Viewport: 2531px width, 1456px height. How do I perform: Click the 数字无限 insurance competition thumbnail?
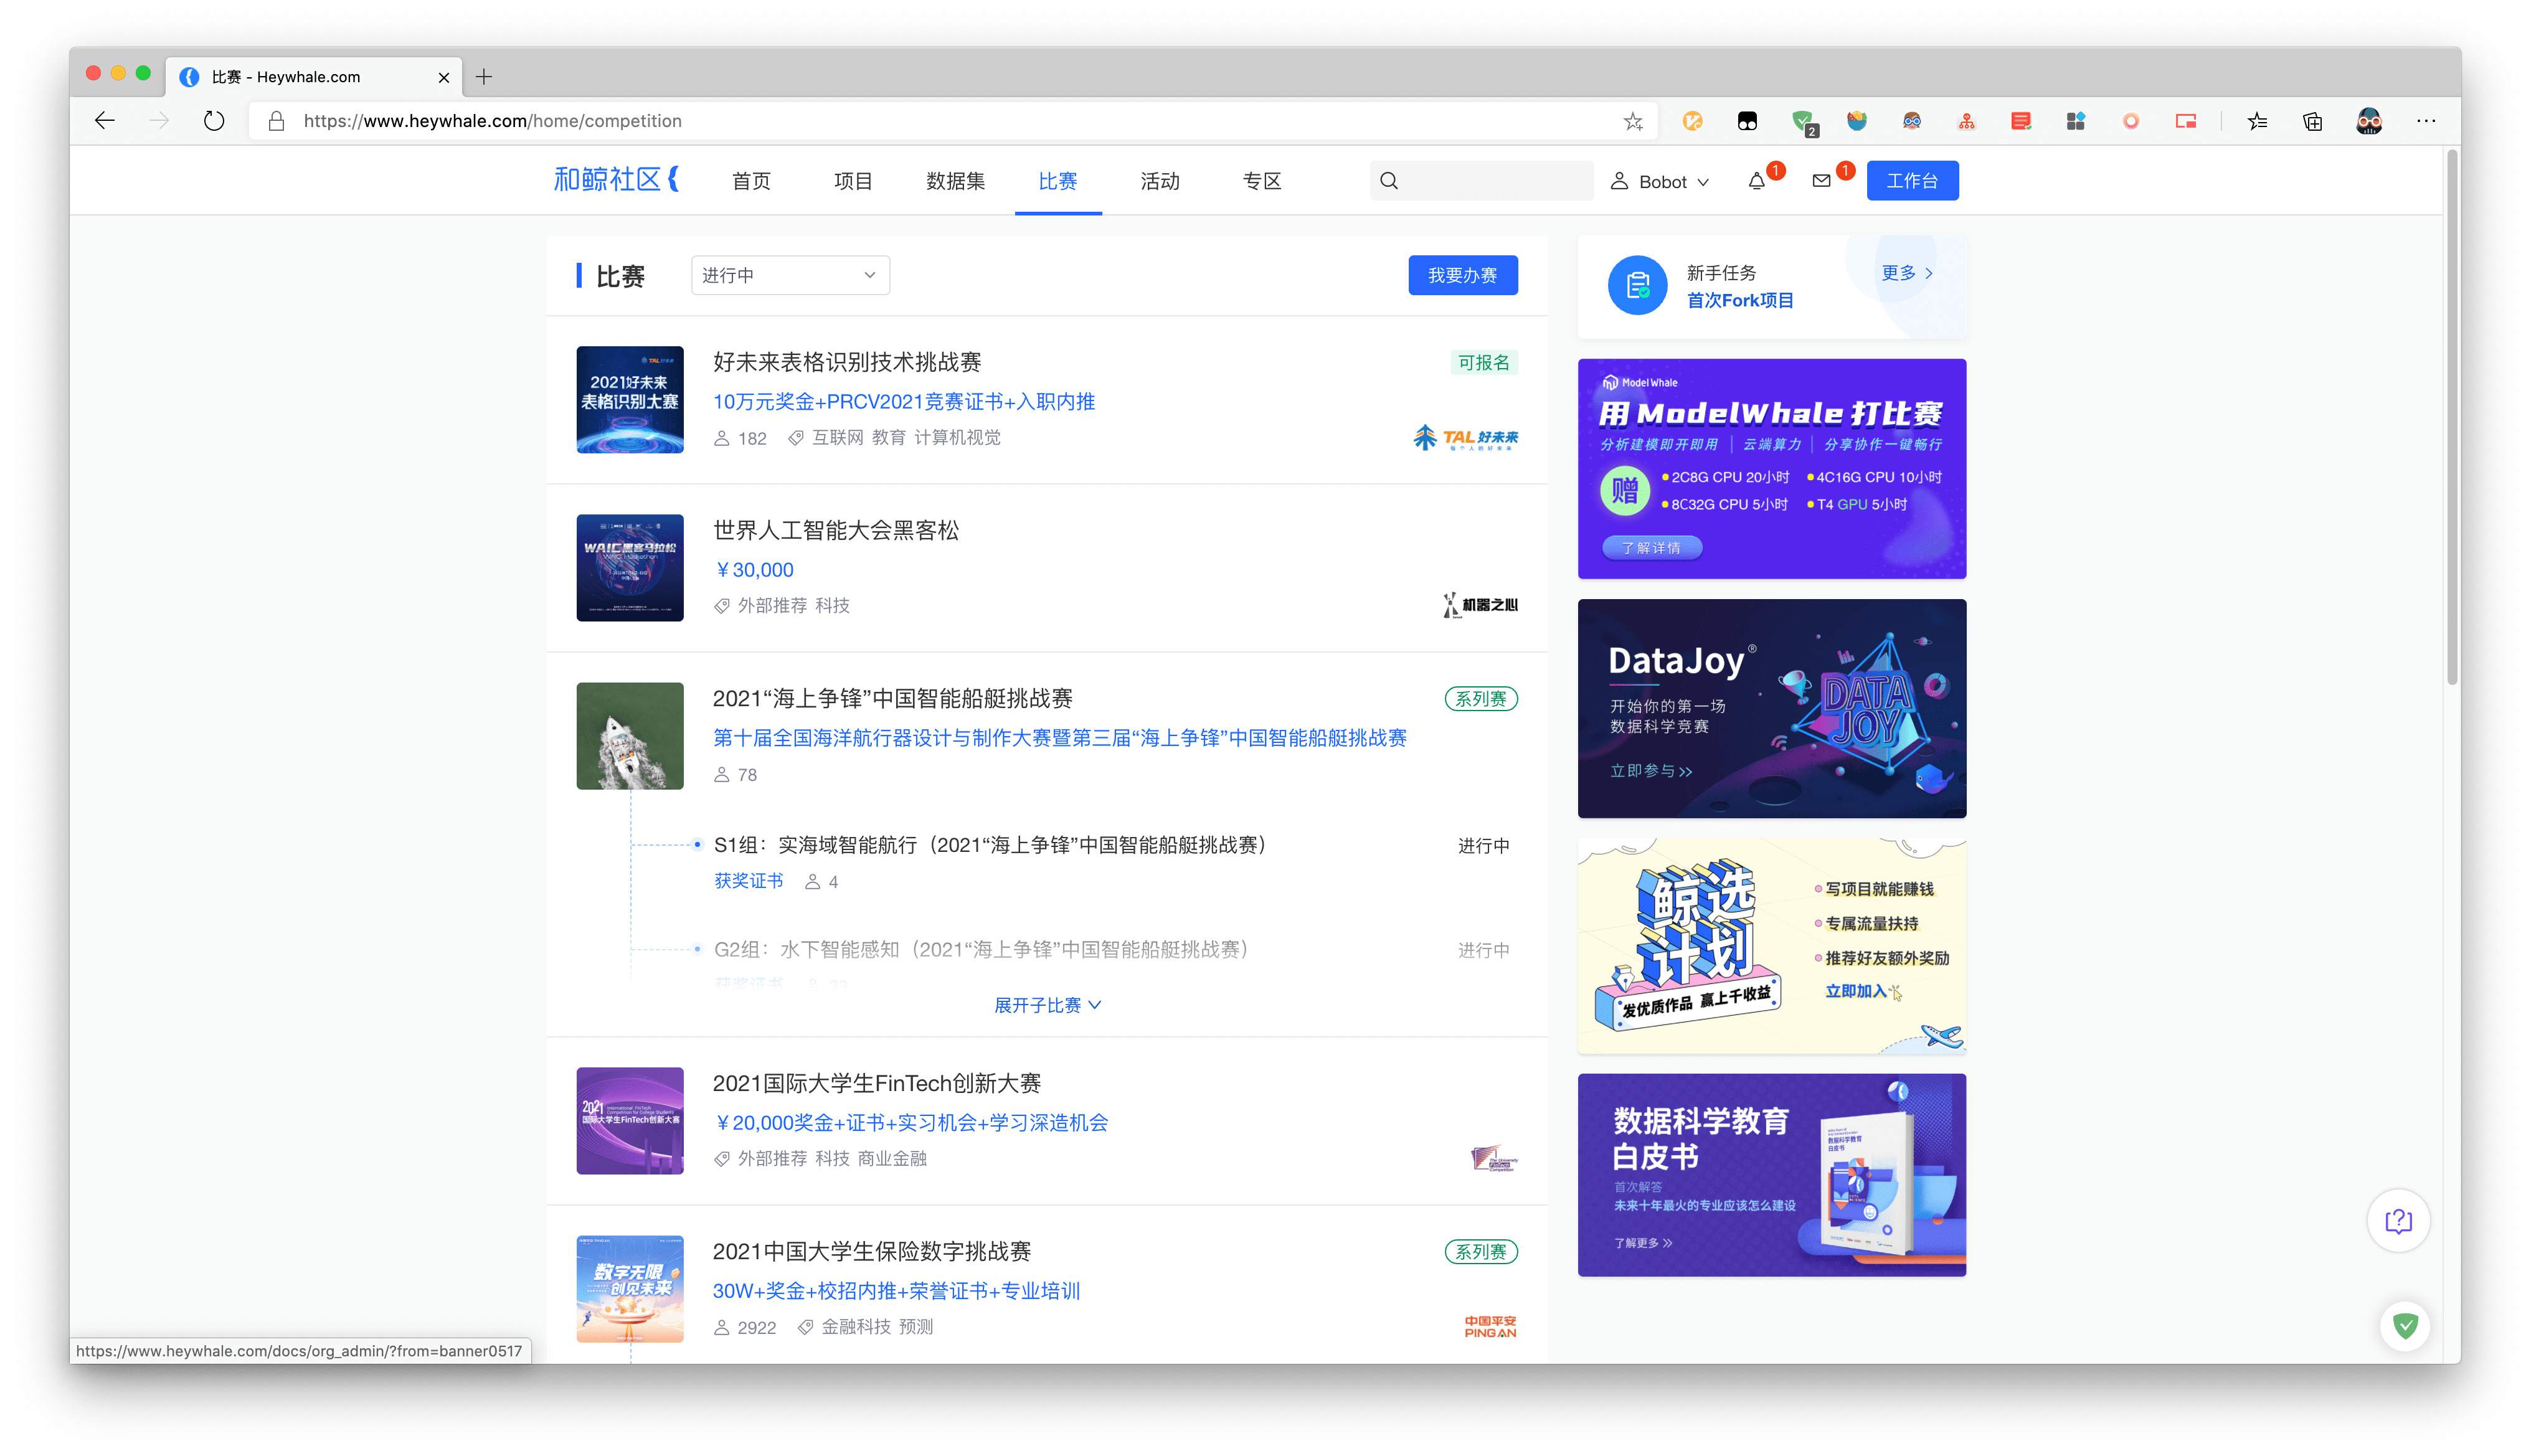630,1289
